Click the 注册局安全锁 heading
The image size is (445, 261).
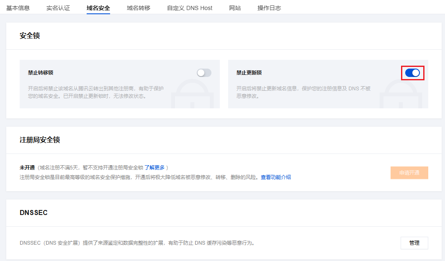pos(40,140)
